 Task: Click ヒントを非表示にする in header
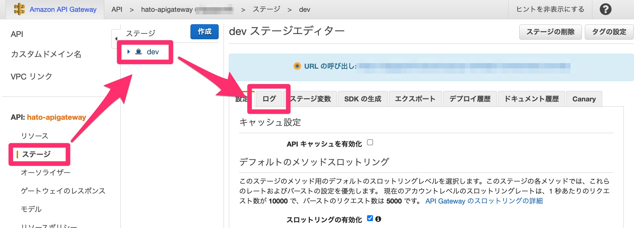(x=550, y=9)
